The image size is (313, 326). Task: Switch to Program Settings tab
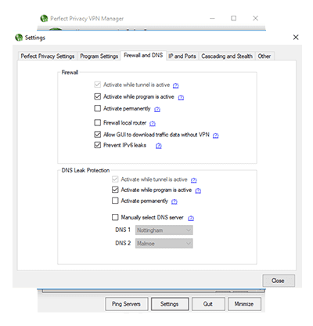pyautogui.click(x=99, y=56)
